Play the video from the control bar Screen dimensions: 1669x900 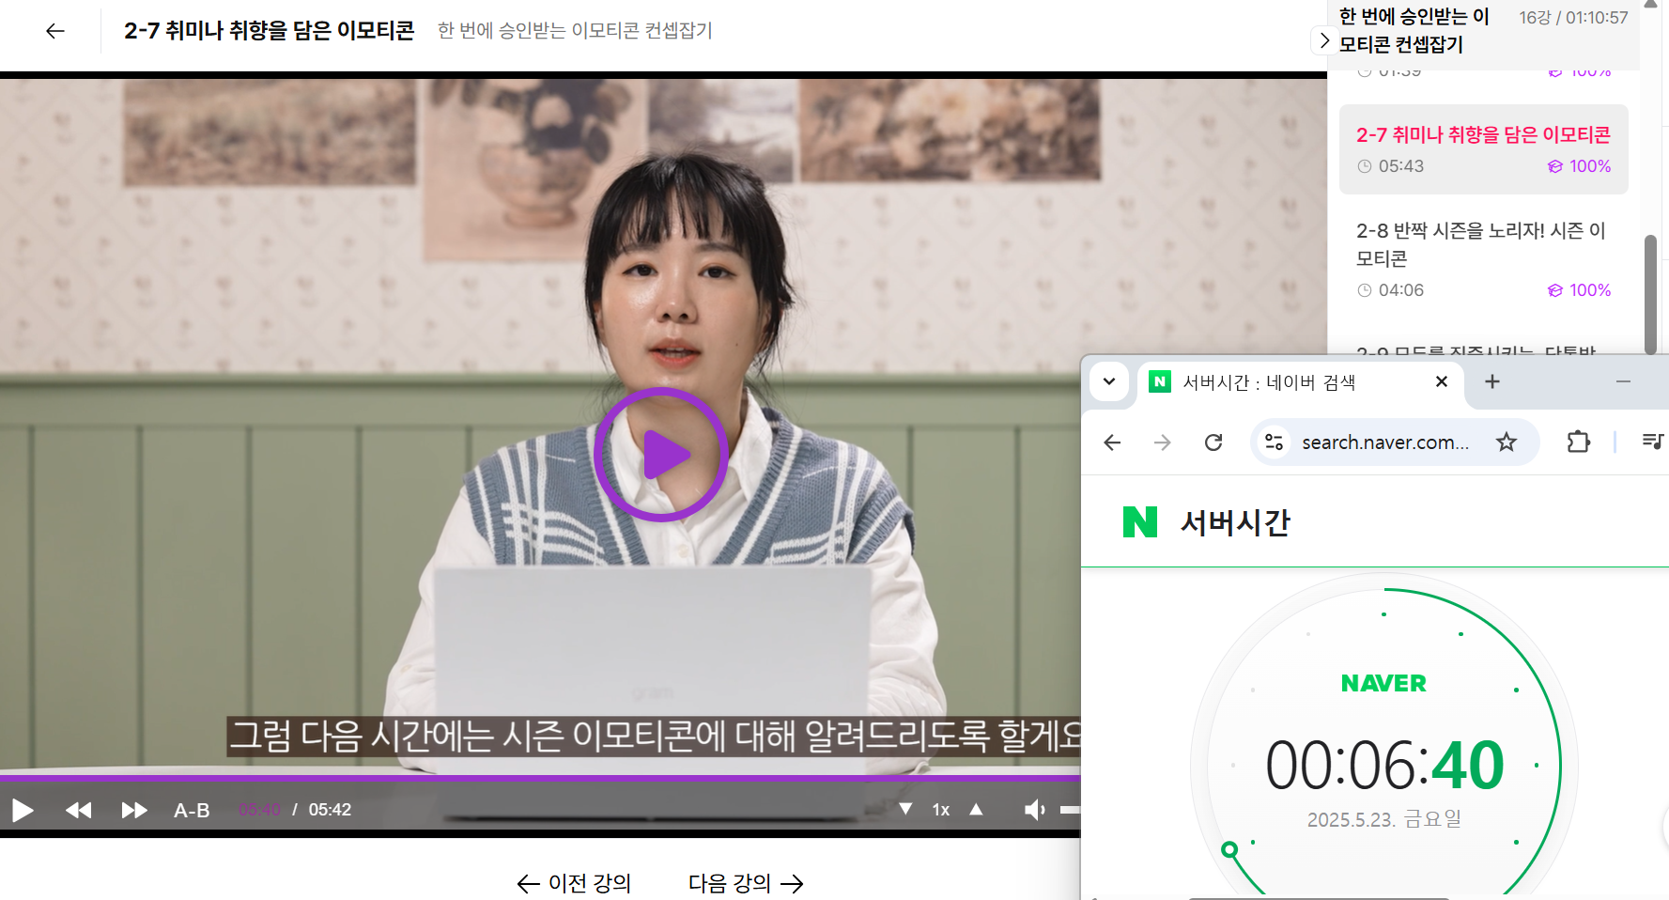[23, 810]
